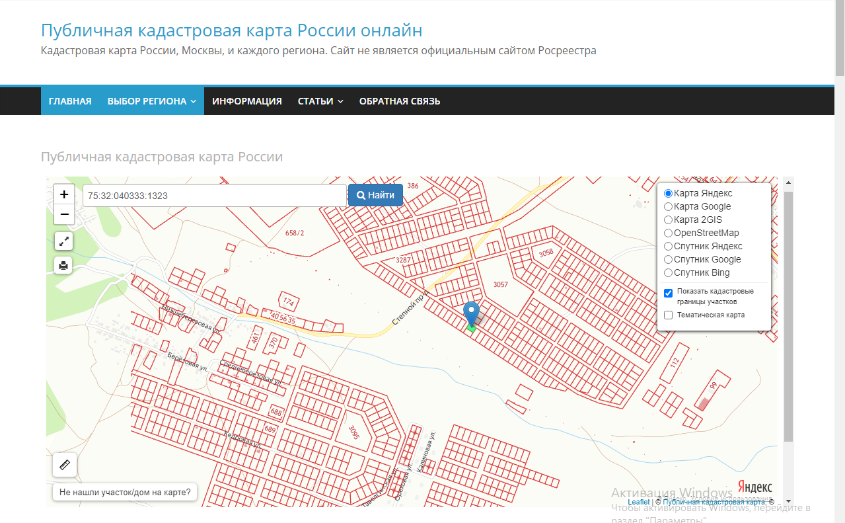This screenshot has height=523, width=845.
Task: Zoom in the map with plus button
Action: click(64, 194)
